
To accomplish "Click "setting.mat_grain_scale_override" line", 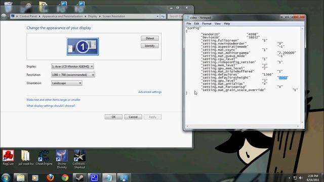I will pos(233,90).
